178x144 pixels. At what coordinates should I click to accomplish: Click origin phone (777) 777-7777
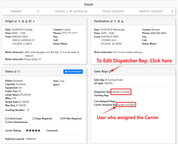pyautogui.click(x=69, y=33)
